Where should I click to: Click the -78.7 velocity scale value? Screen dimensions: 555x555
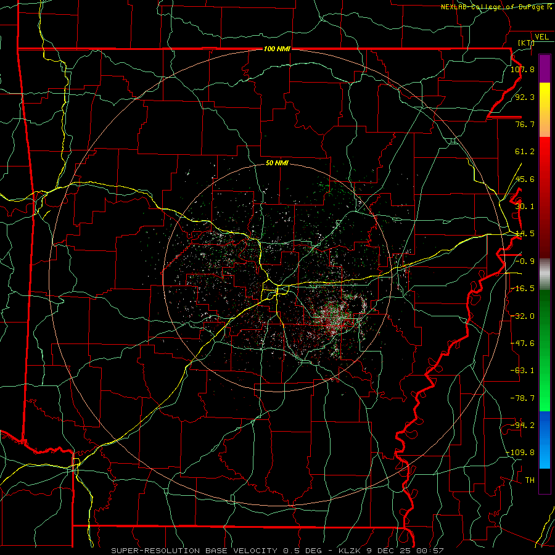(x=522, y=398)
